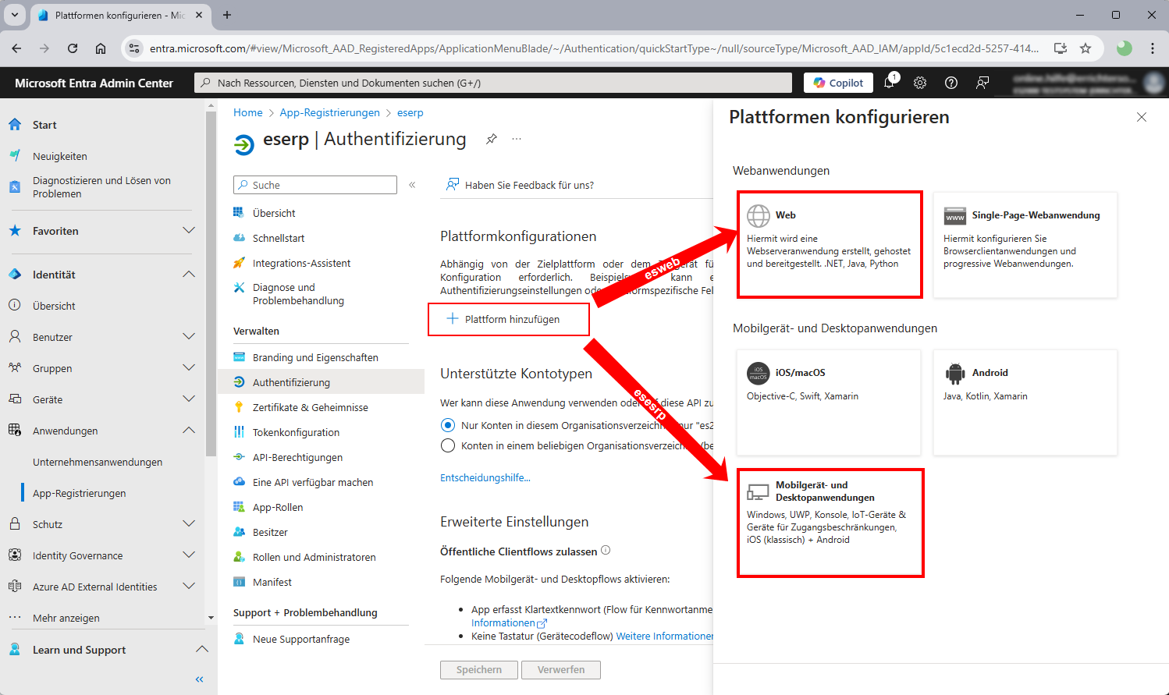Expand the Geräte section

click(x=188, y=399)
